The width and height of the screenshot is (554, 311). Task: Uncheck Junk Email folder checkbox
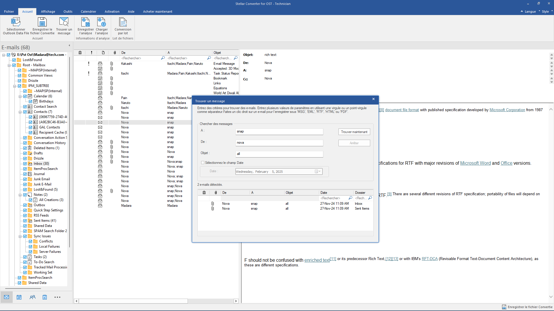click(25, 179)
